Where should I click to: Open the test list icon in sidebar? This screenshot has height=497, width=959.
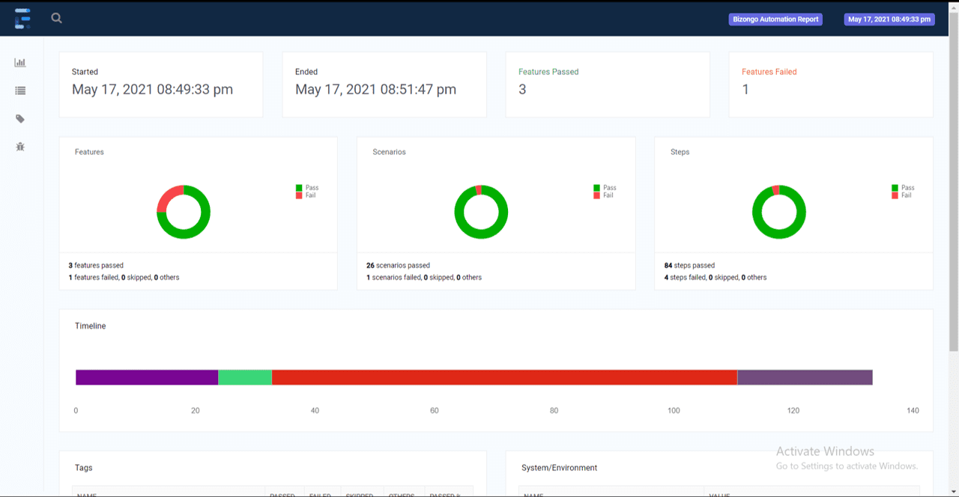point(20,91)
